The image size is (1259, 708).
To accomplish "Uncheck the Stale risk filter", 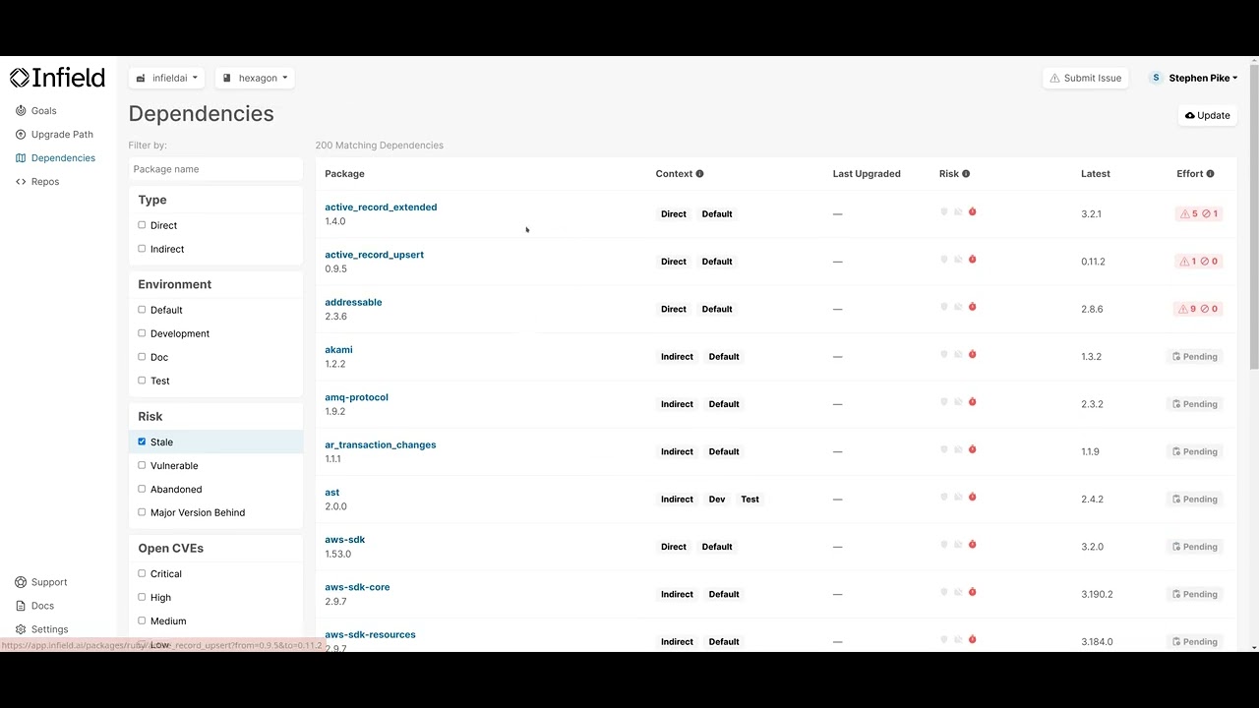I will point(142,442).
